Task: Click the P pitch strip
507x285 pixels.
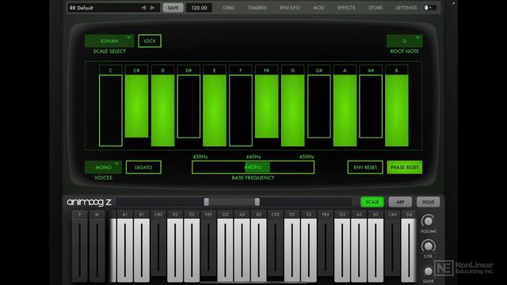Action: (x=79, y=247)
